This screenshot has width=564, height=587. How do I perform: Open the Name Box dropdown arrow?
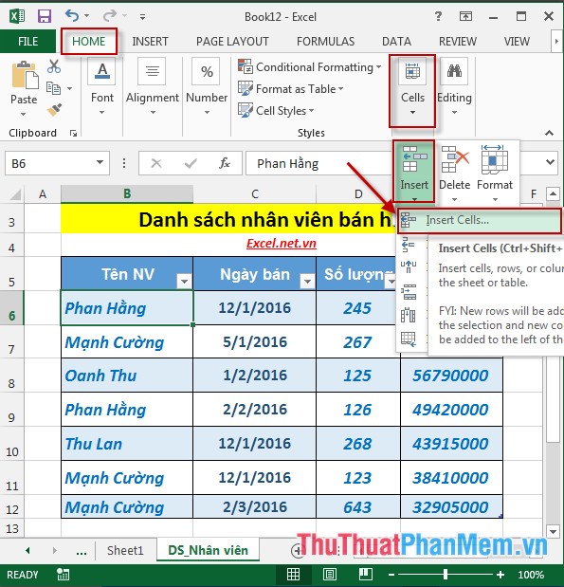tap(100, 162)
